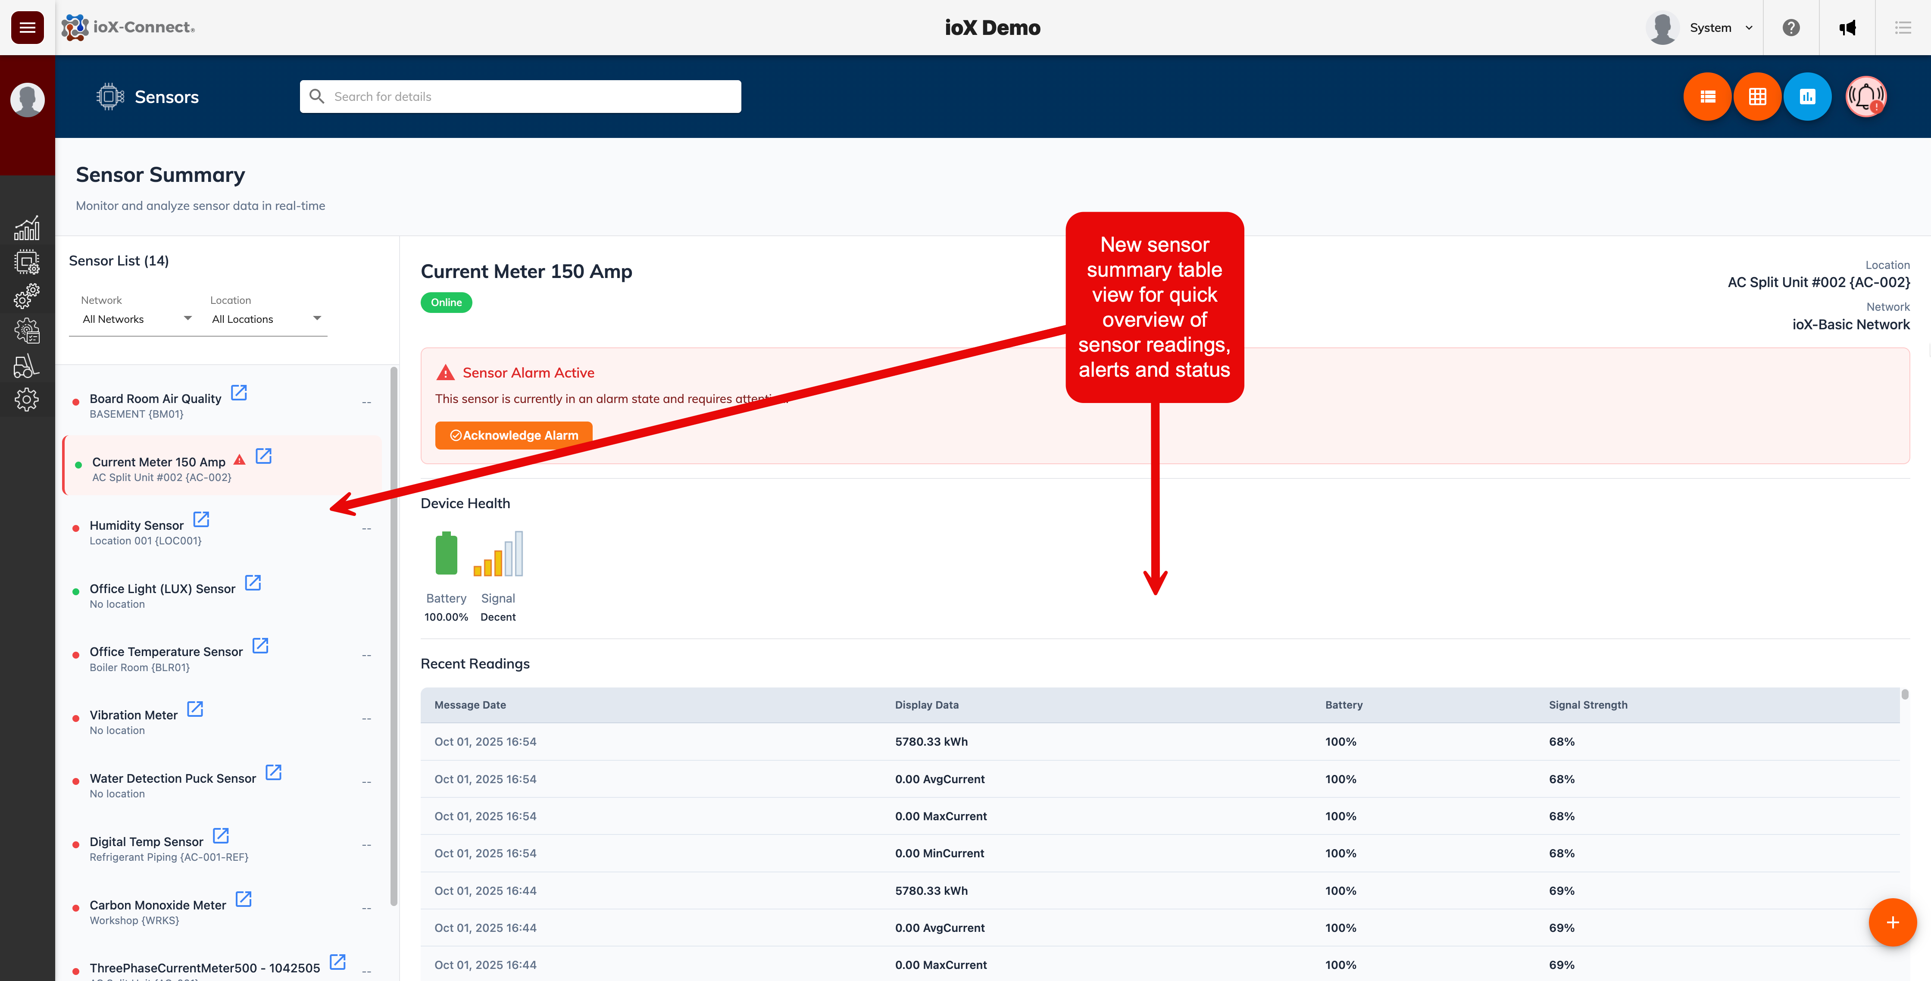Open the help question mark icon
1931x981 pixels.
[x=1791, y=28]
